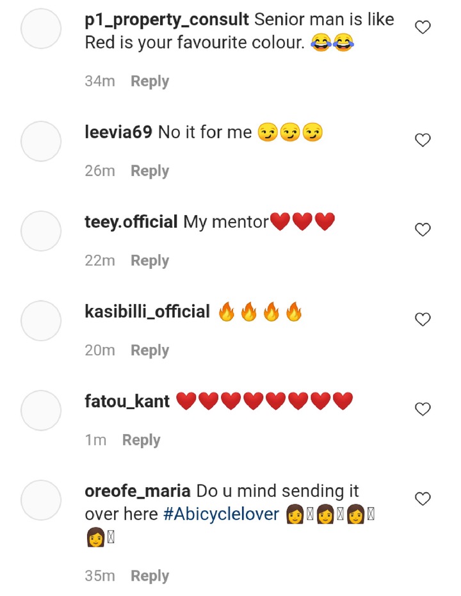The image size is (461, 596).
Task: Like teey.official's 'My mentor' comment
Action: pyautogui.click(x=422, y=230)
